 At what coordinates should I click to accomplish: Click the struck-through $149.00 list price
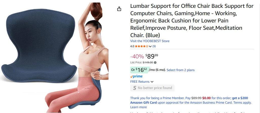click(x=148, y=63)
